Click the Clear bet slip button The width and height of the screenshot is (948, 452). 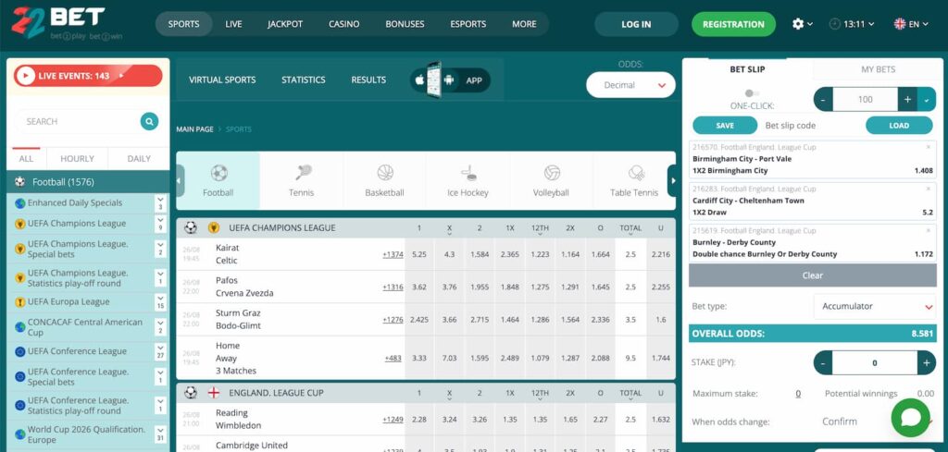click(x=813, y=275)
